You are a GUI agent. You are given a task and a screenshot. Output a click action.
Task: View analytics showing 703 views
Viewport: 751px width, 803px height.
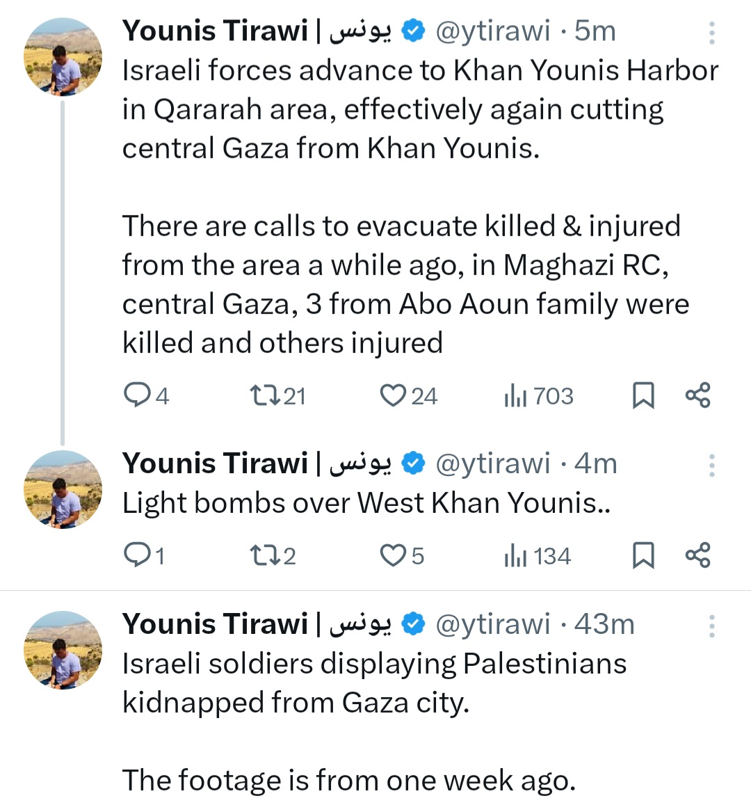[x=515, y=396]
